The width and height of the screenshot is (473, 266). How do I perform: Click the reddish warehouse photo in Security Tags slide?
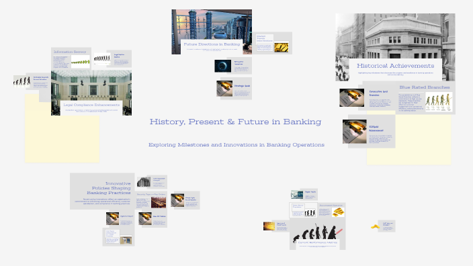click(159, 202)
